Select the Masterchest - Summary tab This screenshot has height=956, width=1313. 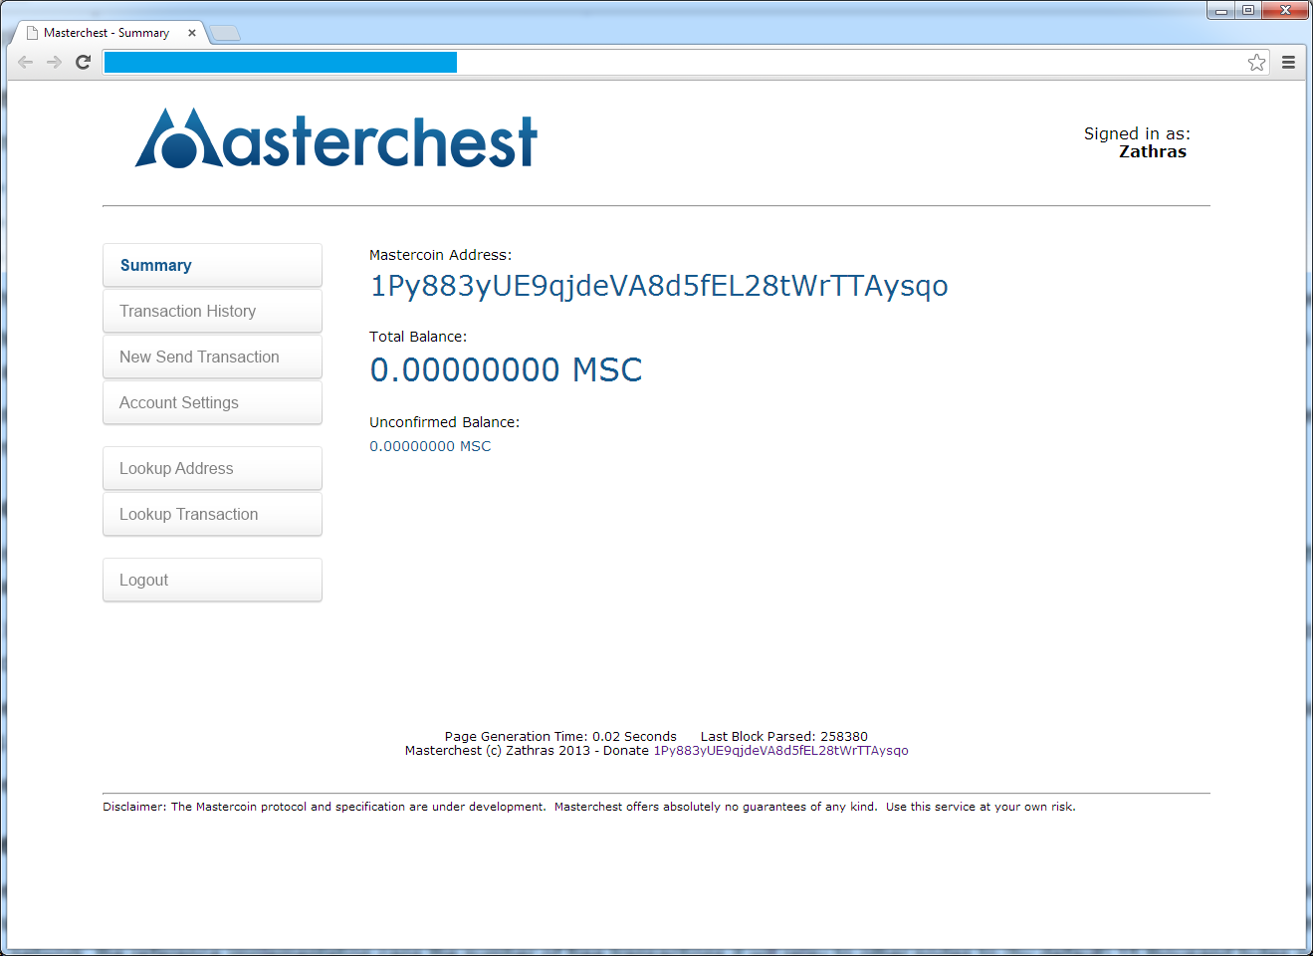[x=107, y=33]
